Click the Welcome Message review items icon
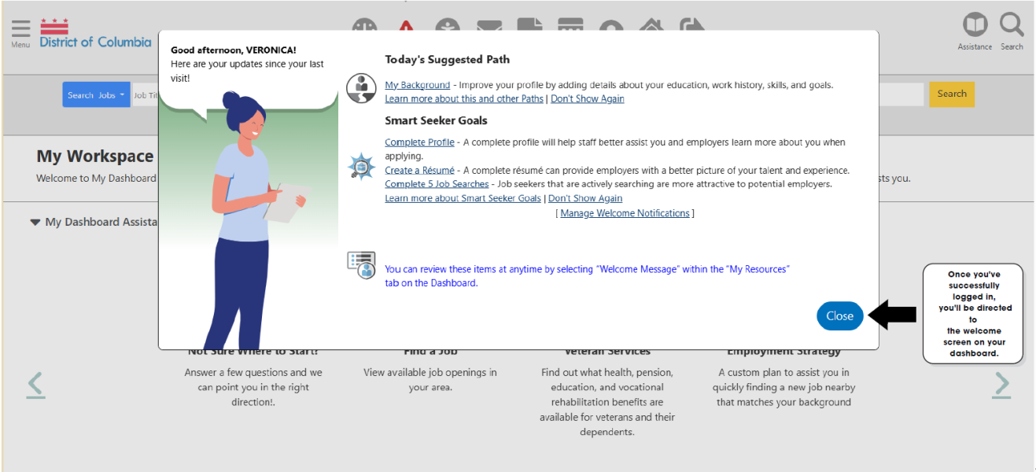The height and width of the screenshot is (472, 1036). [362, 265]
